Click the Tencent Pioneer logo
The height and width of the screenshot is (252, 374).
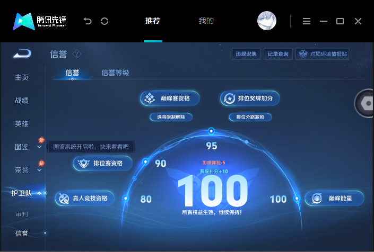point(39,21)
